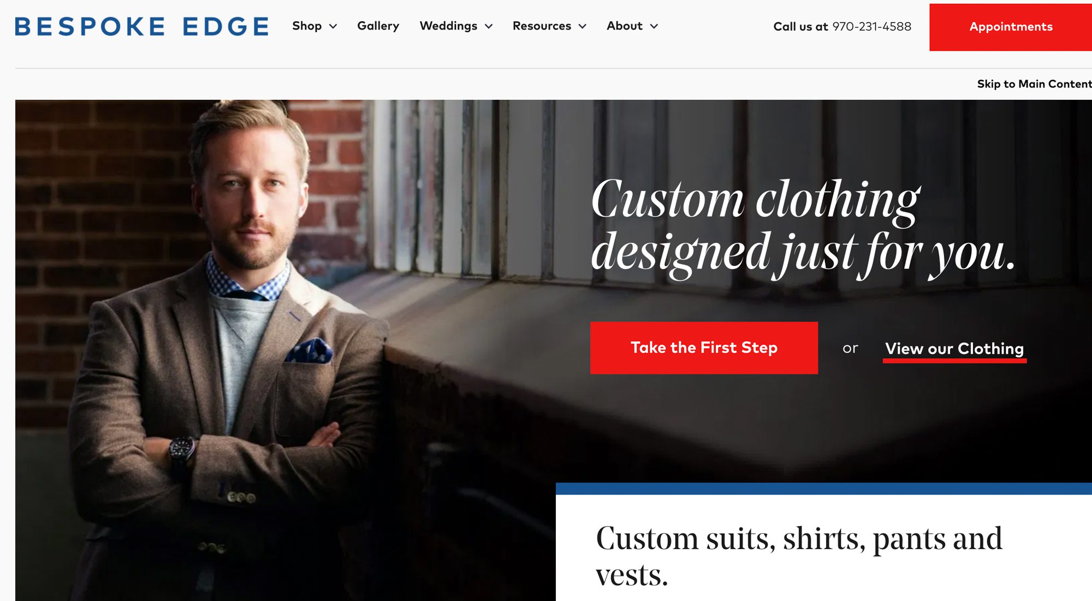Click the hero photo of suited man

(x=284, y=349)
